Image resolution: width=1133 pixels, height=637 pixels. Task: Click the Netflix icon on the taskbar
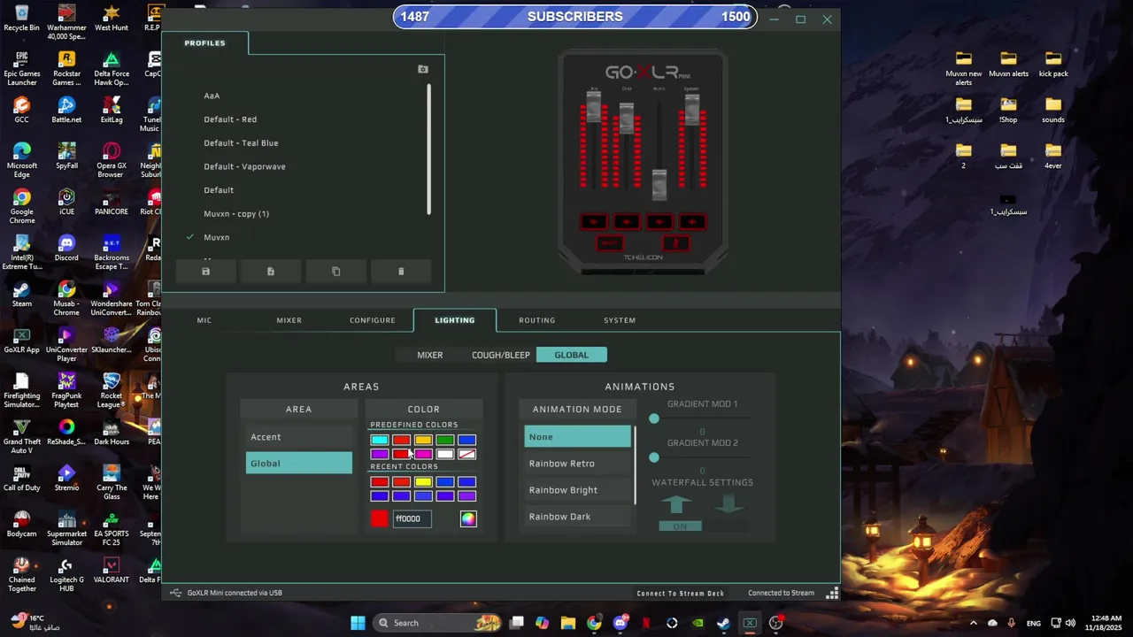[646, 623]
